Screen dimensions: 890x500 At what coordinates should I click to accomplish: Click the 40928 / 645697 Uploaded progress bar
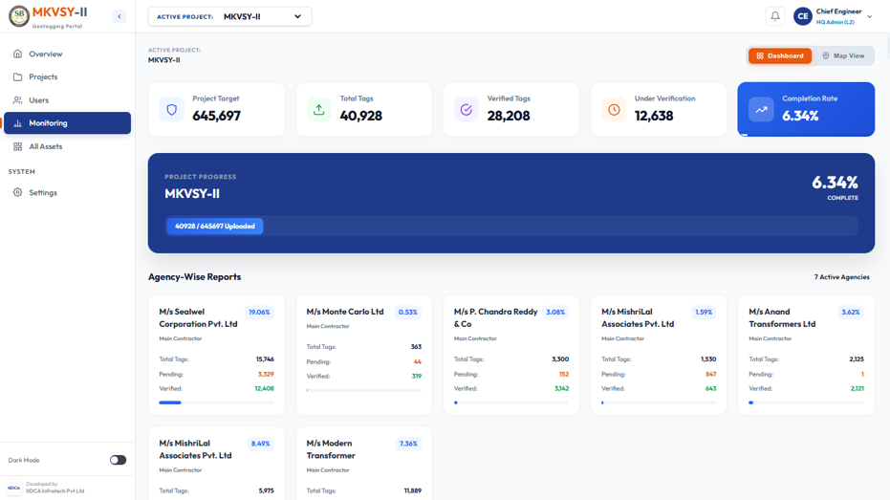coord(214,226)
